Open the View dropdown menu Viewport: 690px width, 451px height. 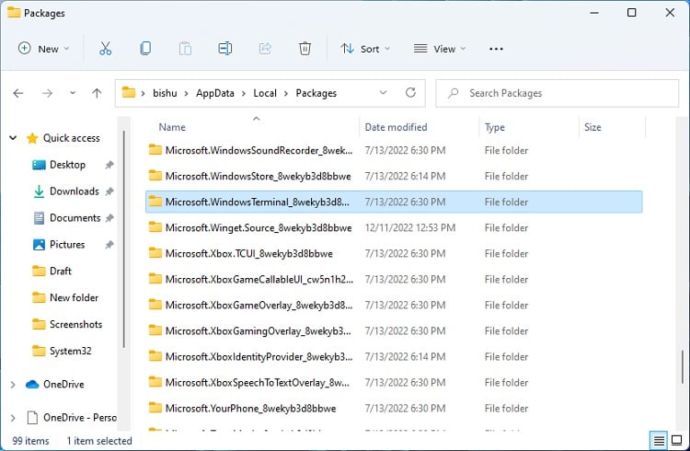439,49
